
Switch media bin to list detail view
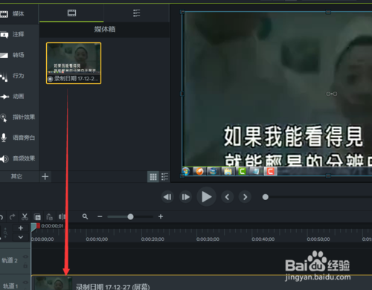click(x=164, y=177)
